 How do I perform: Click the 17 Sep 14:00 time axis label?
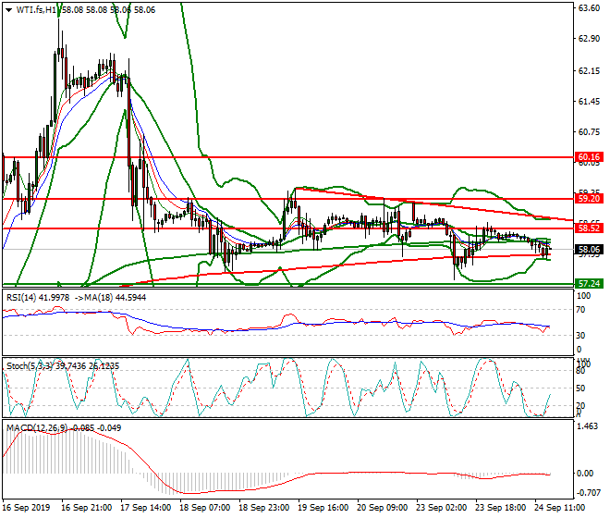click(x=146, y=508)
